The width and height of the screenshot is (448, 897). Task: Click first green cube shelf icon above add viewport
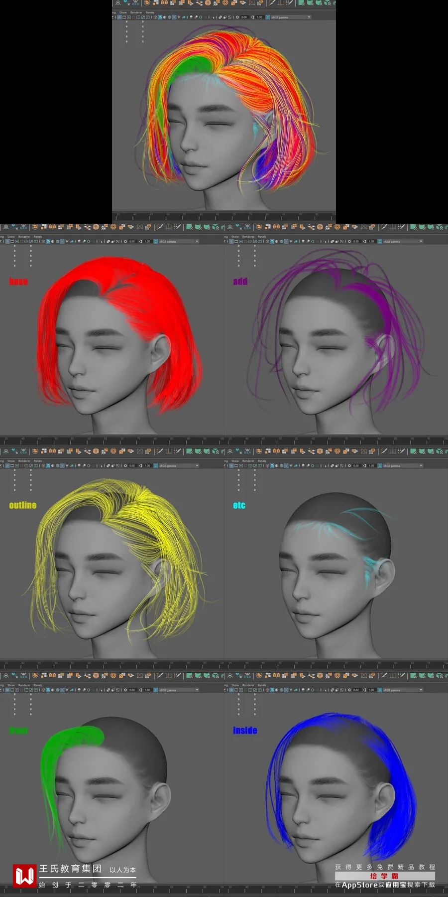pos(413,227)
